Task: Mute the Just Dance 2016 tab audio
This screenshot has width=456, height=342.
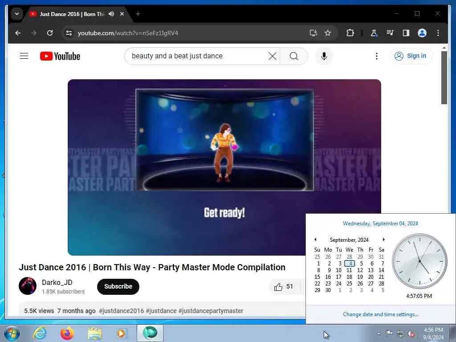Action: click(111, 14)
